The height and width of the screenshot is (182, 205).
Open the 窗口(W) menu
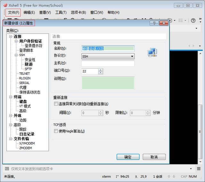[x=97, y=12]
